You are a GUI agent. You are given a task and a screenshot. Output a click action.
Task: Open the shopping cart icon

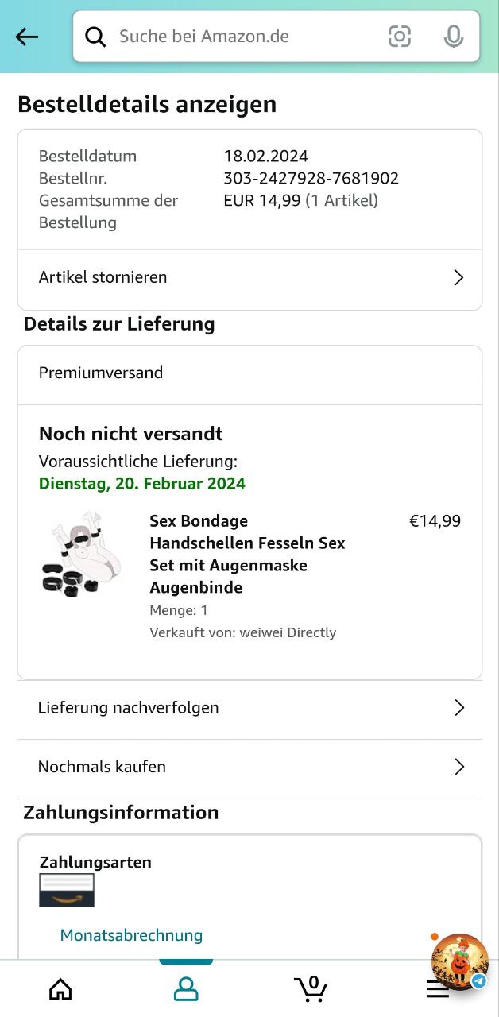coord(311,988)
